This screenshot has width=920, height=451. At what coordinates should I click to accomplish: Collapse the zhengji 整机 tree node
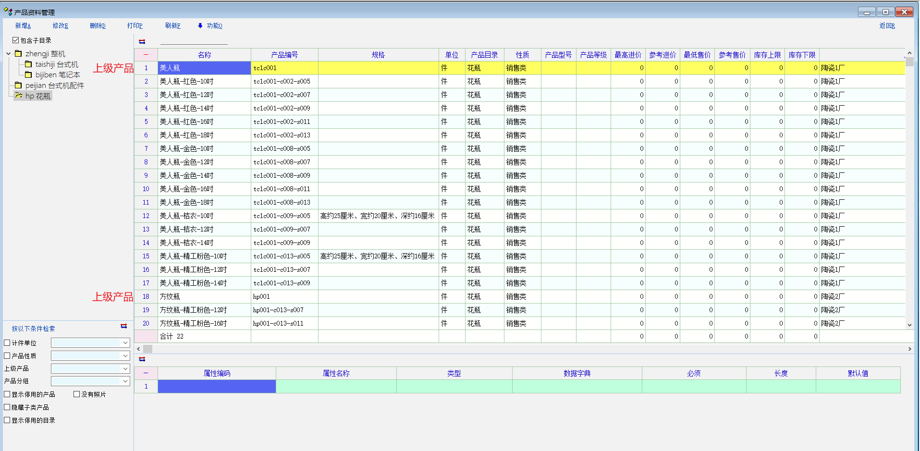tap(8, 54)
